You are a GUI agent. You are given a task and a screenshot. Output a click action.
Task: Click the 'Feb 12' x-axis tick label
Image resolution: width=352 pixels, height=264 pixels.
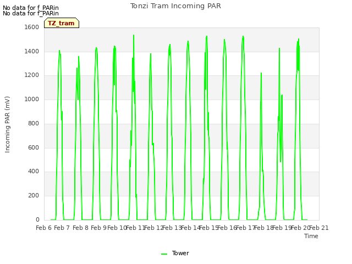(153, 228)
